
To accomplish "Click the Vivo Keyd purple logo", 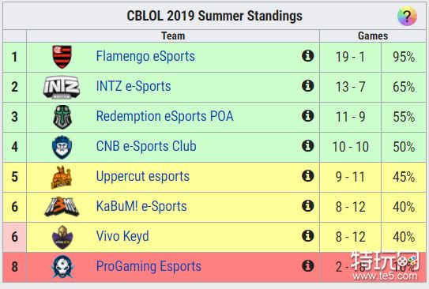I will pyautogui.click(x=62, y=237).
